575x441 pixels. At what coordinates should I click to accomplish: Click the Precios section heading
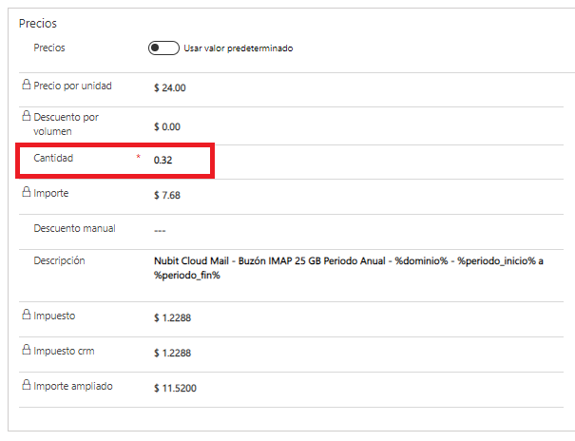tap(37, 24)
